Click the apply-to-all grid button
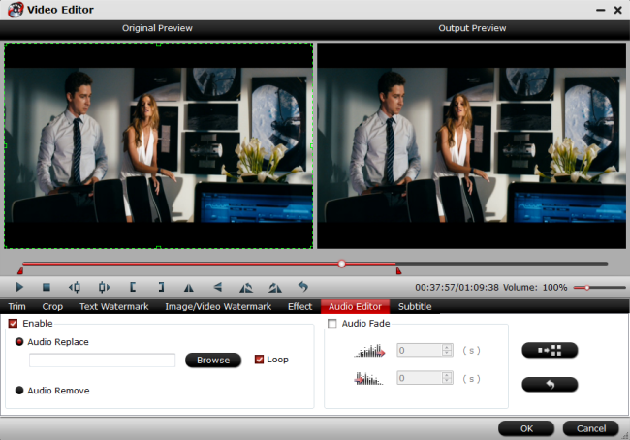 pyautogui.click(x=550, y=350)
